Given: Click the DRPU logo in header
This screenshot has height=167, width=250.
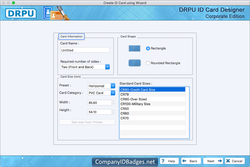Looking at the screenshot, I should pos(21,13).
